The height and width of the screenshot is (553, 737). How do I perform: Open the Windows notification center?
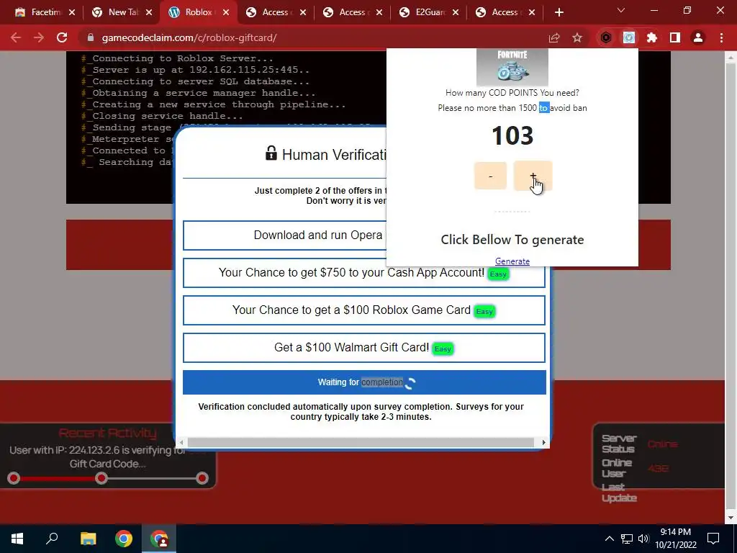(x=713, y=539)
